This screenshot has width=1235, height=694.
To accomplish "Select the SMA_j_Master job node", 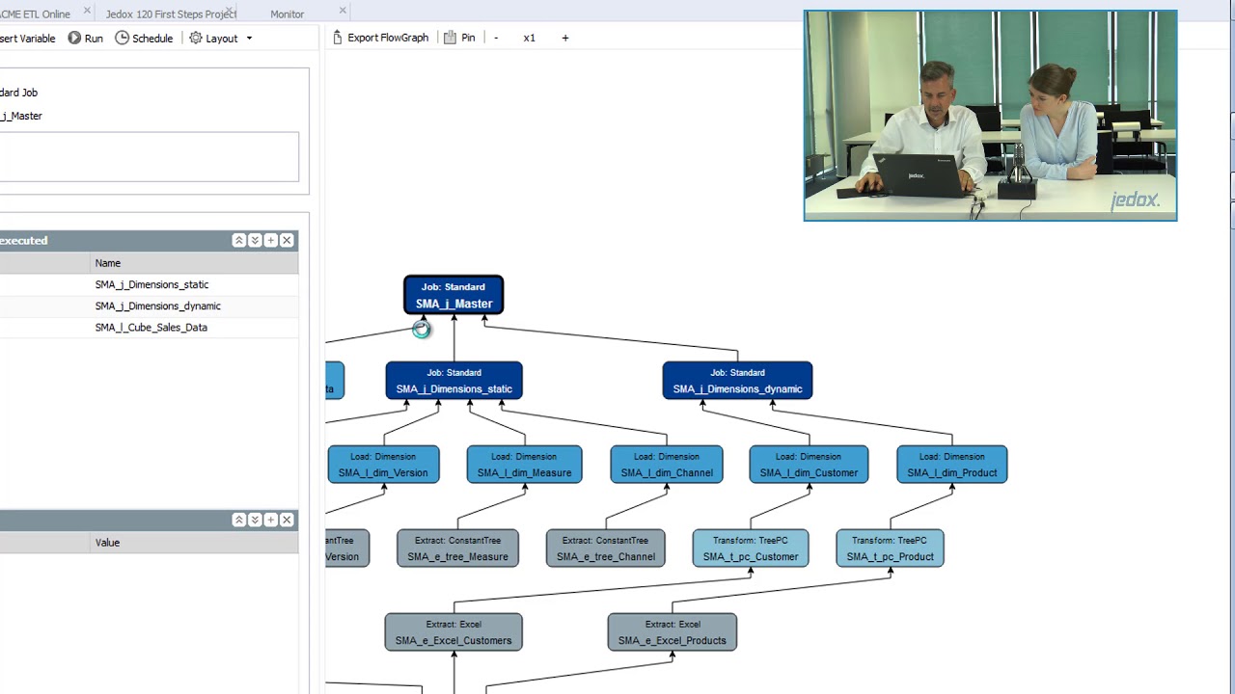I will [453, 295].
